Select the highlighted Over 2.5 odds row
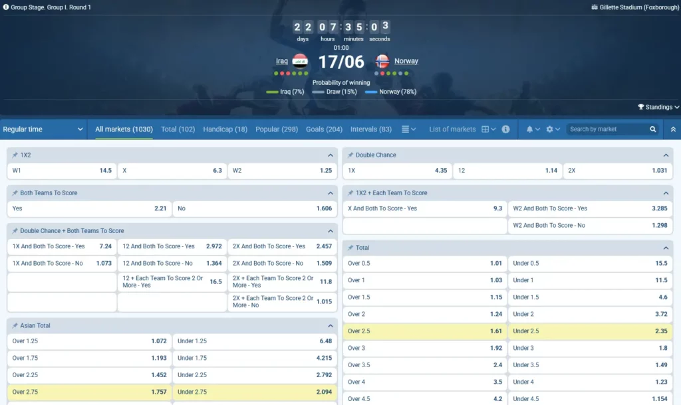This screenshot has width=681, height=405. tap(425, 331)
